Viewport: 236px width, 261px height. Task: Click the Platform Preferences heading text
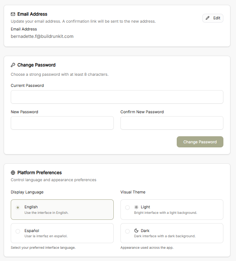point(40,173)
